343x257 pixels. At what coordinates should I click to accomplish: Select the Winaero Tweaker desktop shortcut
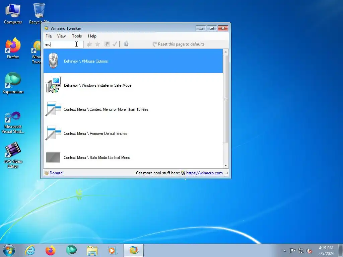point(36,51)
